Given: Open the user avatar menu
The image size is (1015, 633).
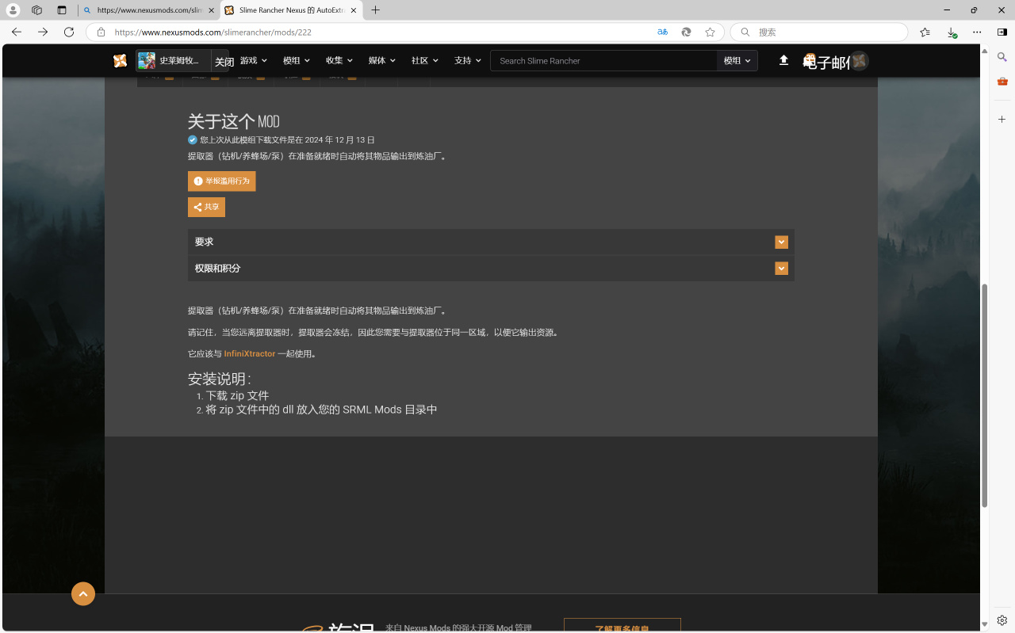Looking at the screenshot, I should (859, 61).
